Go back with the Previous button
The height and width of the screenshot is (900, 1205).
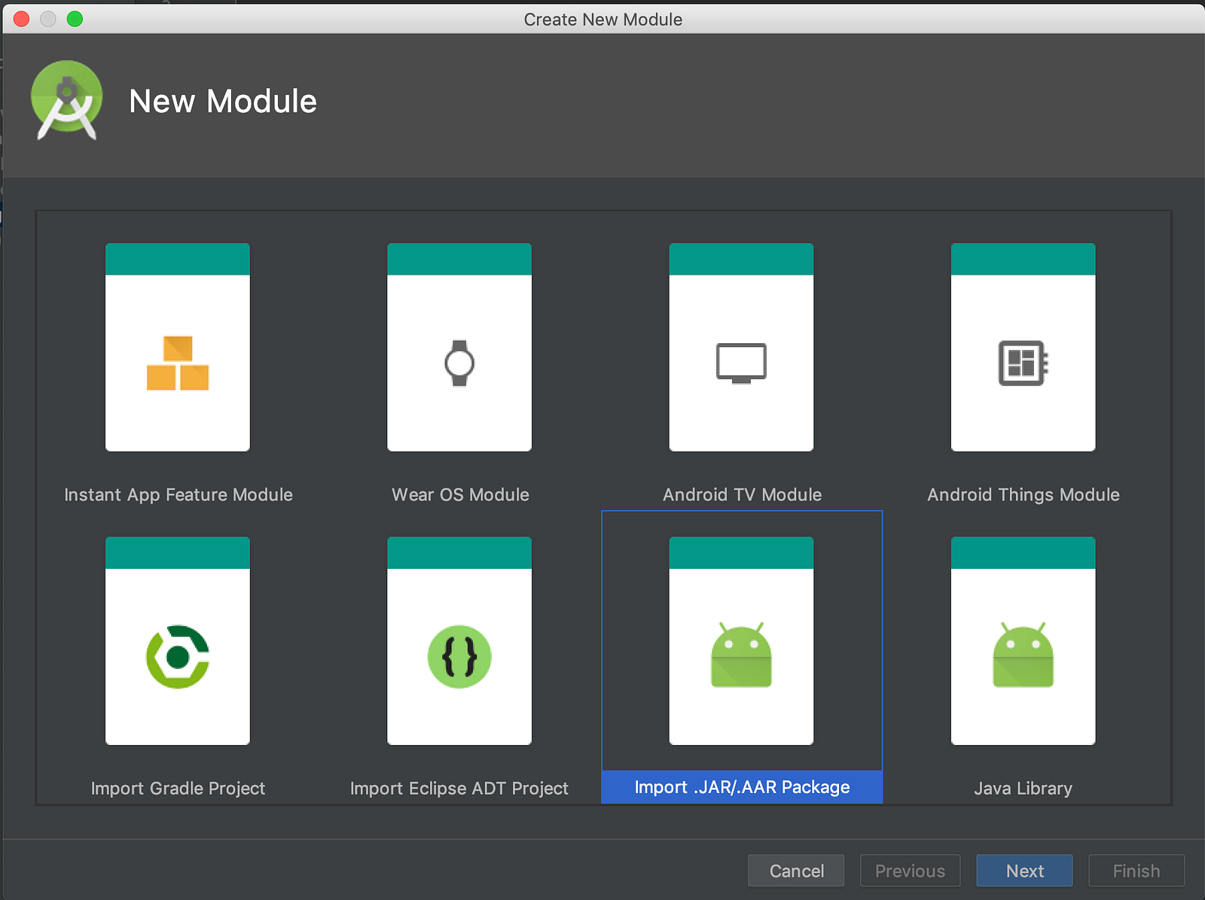tap(910, 871)
